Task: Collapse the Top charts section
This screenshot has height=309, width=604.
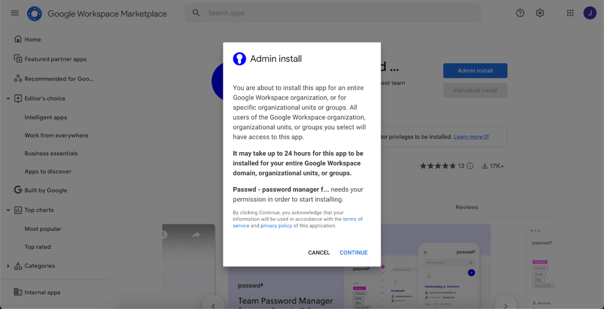Action: (8, 211)
